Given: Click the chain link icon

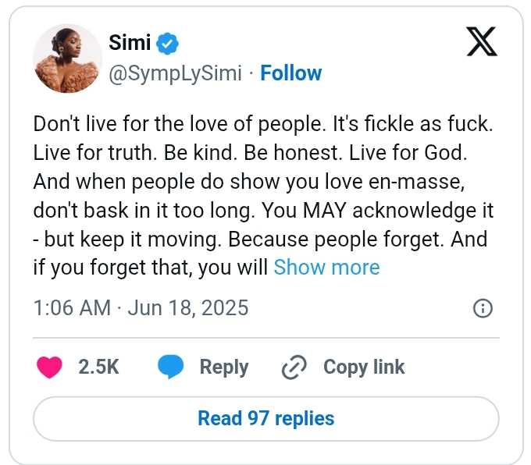Looking at the screenshot, I should tap(294, 367).
